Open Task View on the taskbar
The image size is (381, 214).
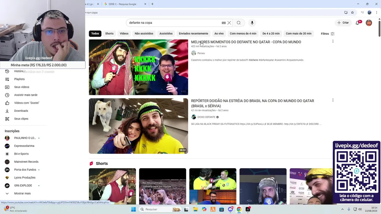coord(186,209)
